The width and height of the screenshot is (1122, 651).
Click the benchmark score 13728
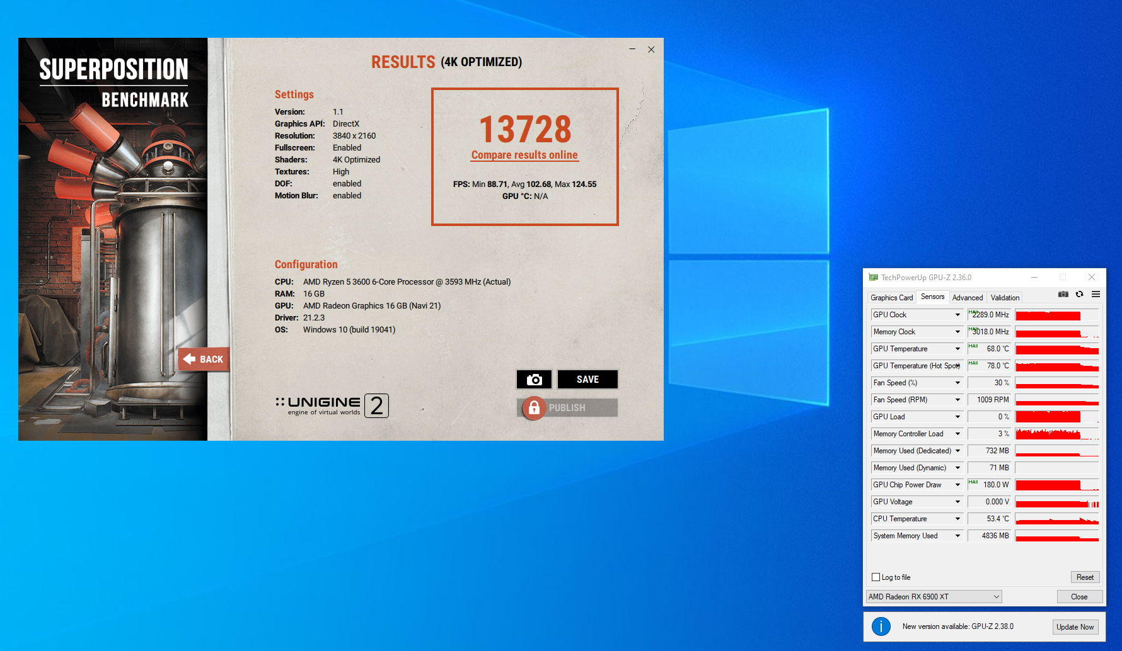[525, 129]
